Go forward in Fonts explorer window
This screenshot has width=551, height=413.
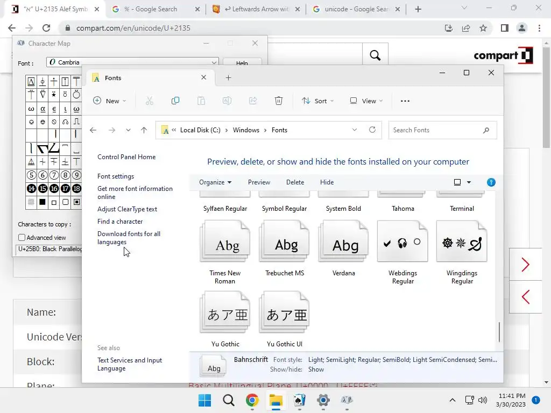coord(112,130)
